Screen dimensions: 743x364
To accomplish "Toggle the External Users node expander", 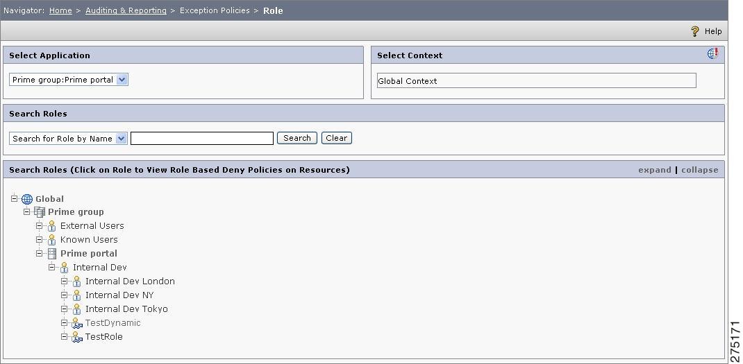I will coord(40,225).
